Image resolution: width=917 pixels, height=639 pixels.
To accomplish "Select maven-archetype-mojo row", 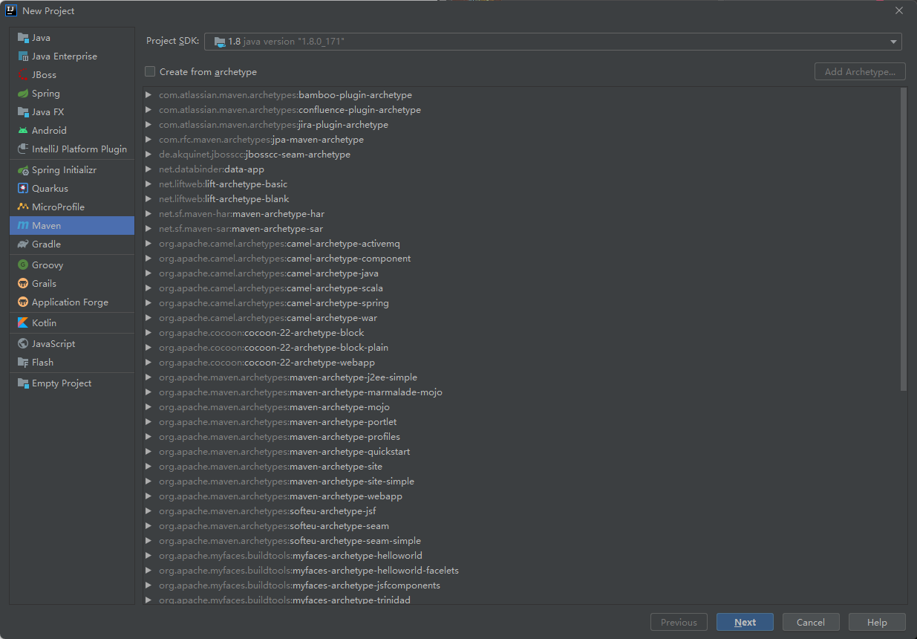I will [521, 407].
